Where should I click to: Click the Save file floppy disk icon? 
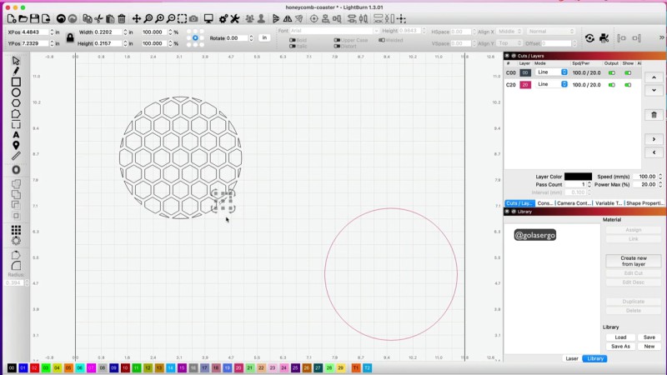point(36,18)
